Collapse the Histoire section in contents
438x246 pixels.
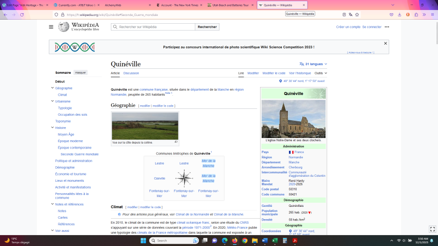coord(52,128)
